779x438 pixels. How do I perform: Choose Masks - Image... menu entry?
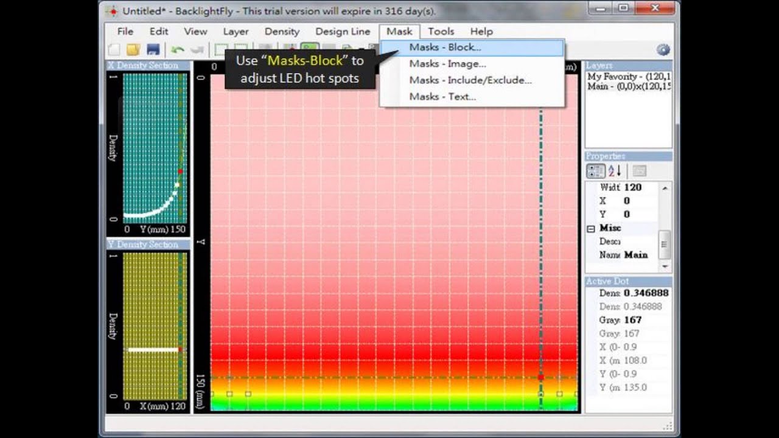(x=472, y=64)
